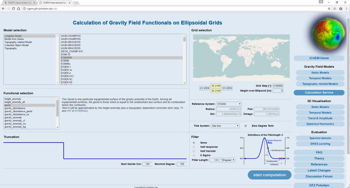This screenshot has height=188, width=350.
Task: Switch to ICGEM International Centre tab
Action: pos(55,3)
